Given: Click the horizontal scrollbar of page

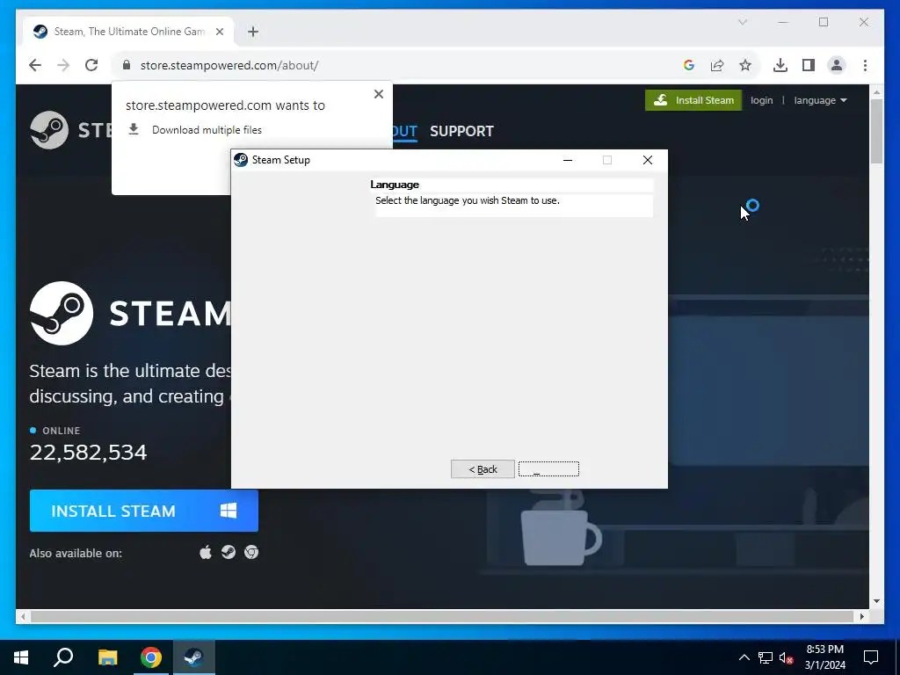Looking at the screenshot, I should (442, 616).
